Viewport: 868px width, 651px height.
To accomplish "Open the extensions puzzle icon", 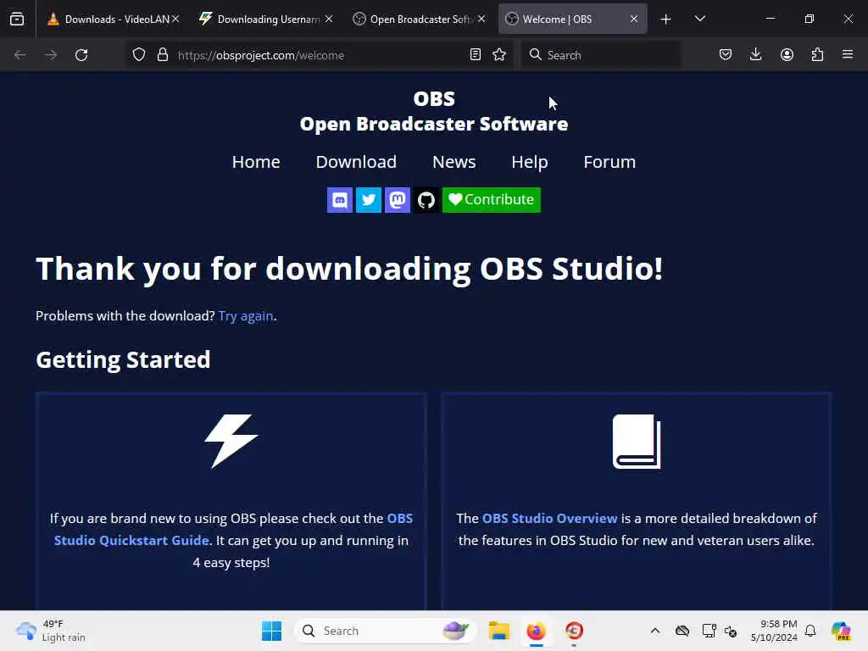I will (x=817, y=55).
